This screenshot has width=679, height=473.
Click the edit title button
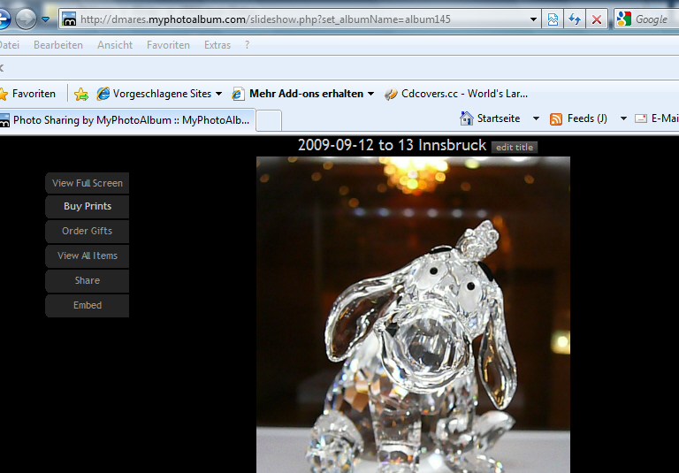pos(515,147)
